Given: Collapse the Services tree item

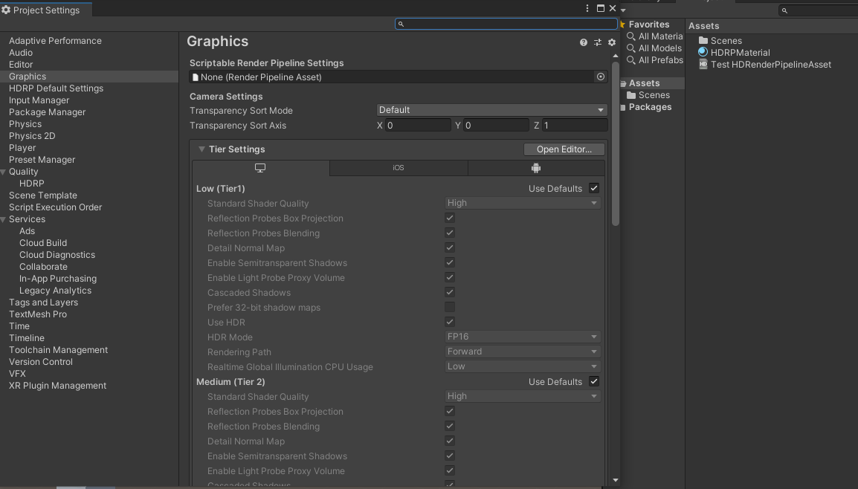Looking at the screenshot, I should (3, 219).
